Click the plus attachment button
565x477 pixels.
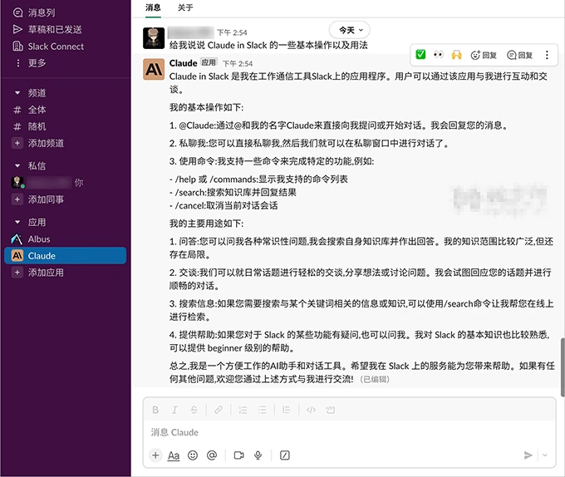click(x=155, y=455)
